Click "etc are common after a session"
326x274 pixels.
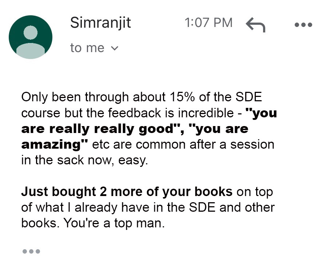coord(183,144)
